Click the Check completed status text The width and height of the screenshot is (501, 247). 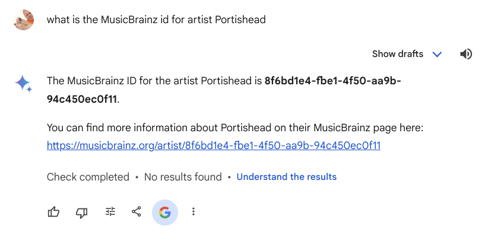tap(88, 177)
